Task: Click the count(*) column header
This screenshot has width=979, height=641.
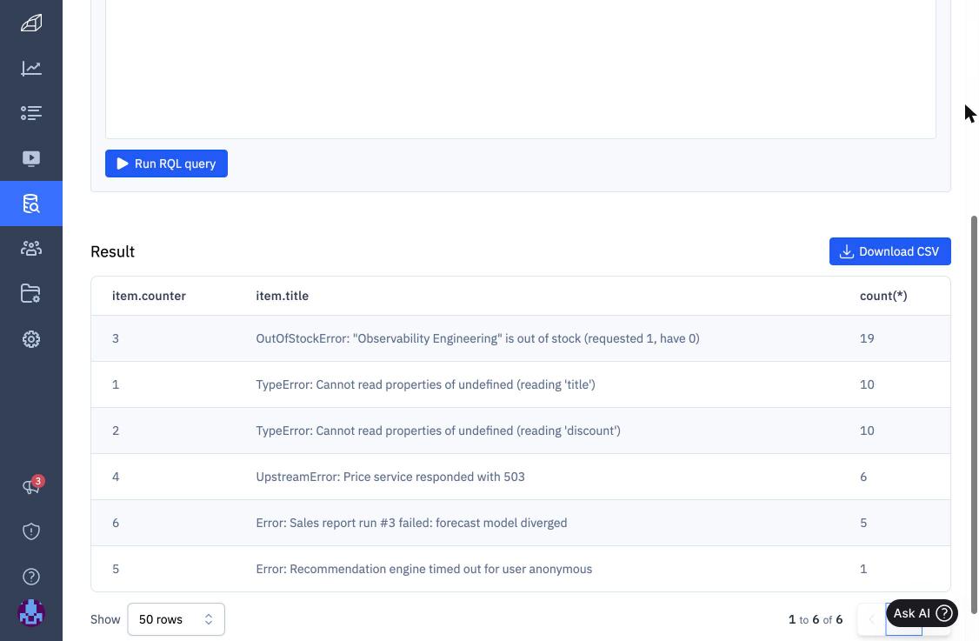Action: pos(883,296)
